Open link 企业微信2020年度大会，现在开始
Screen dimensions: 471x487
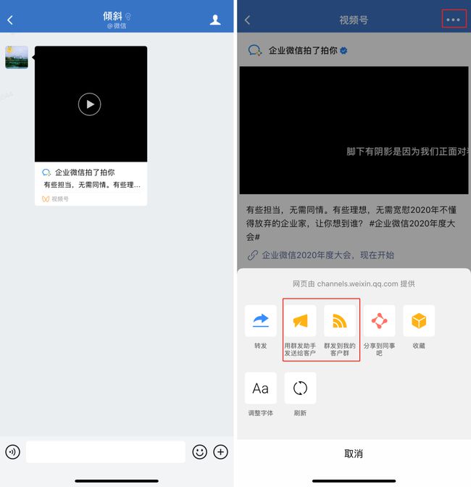328,255
